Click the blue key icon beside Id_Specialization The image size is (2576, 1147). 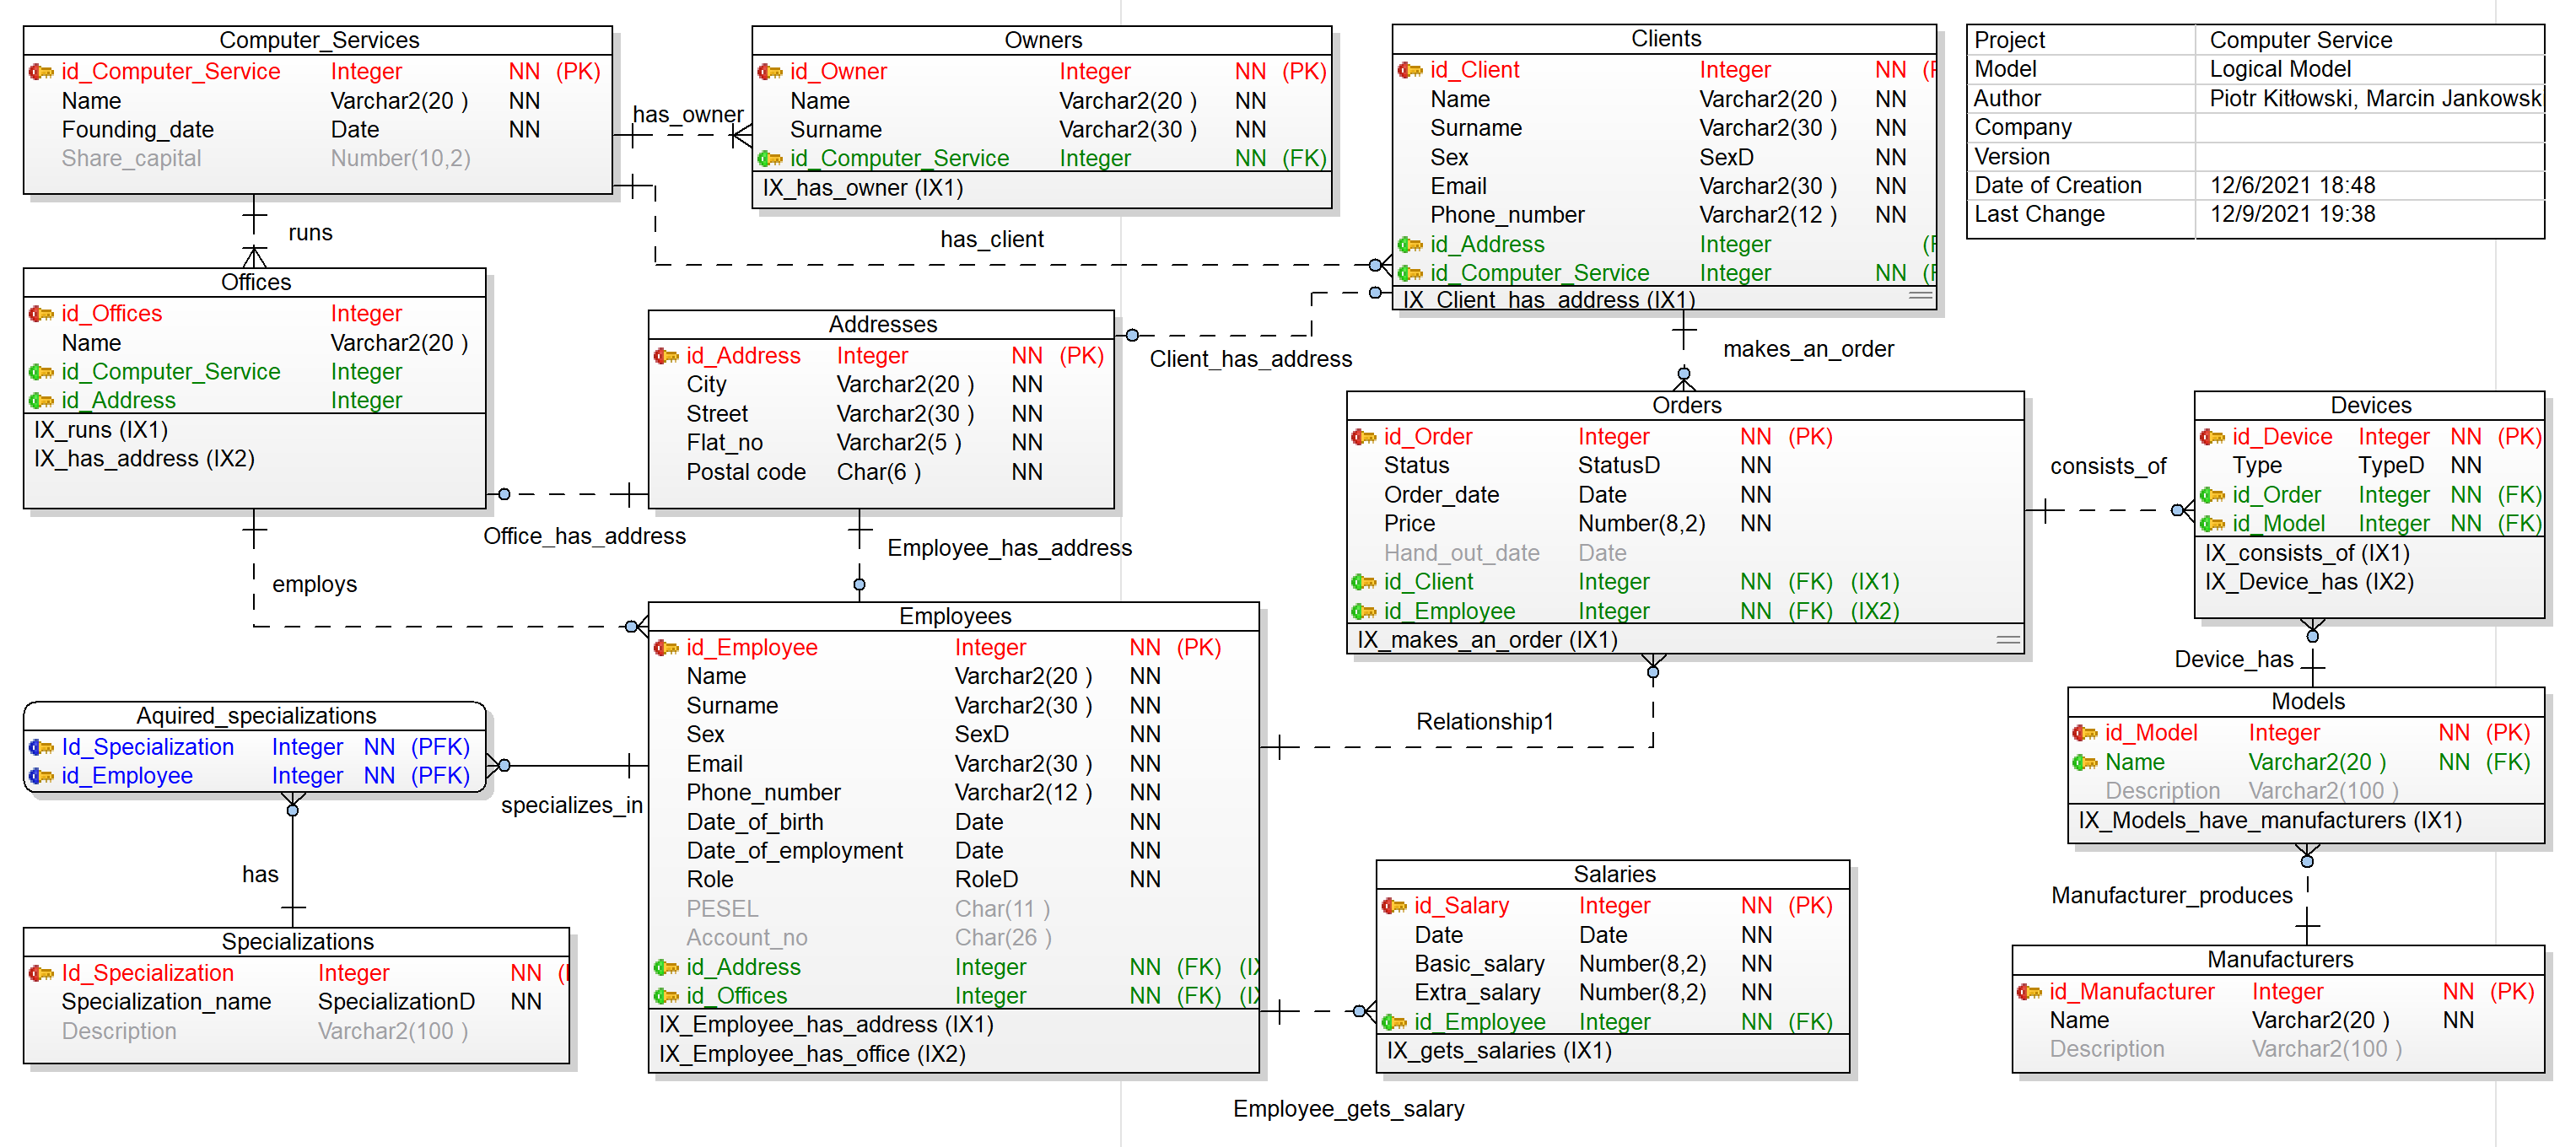[x=41, y=748]
